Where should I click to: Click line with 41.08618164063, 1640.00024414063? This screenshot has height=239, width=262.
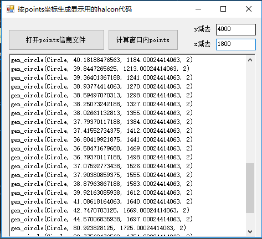(101, 201)
